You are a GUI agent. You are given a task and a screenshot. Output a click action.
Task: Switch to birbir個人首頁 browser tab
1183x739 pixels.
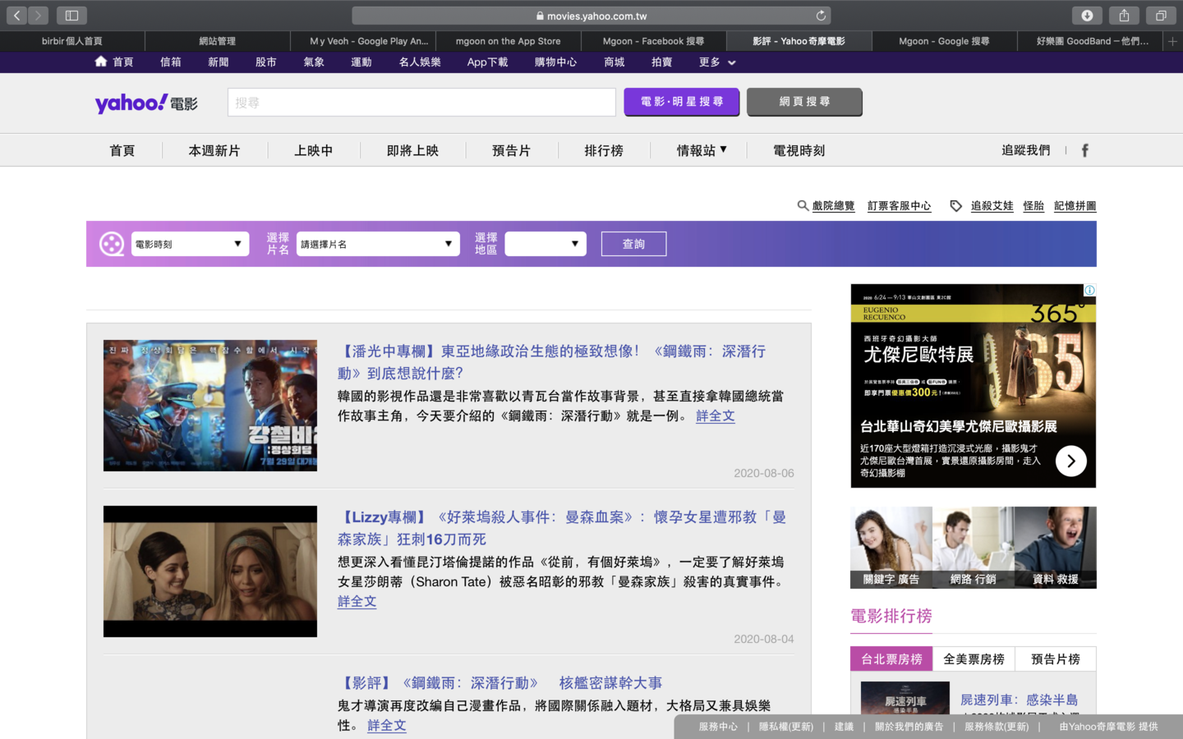pyautogui.click(x=72, y=41)
